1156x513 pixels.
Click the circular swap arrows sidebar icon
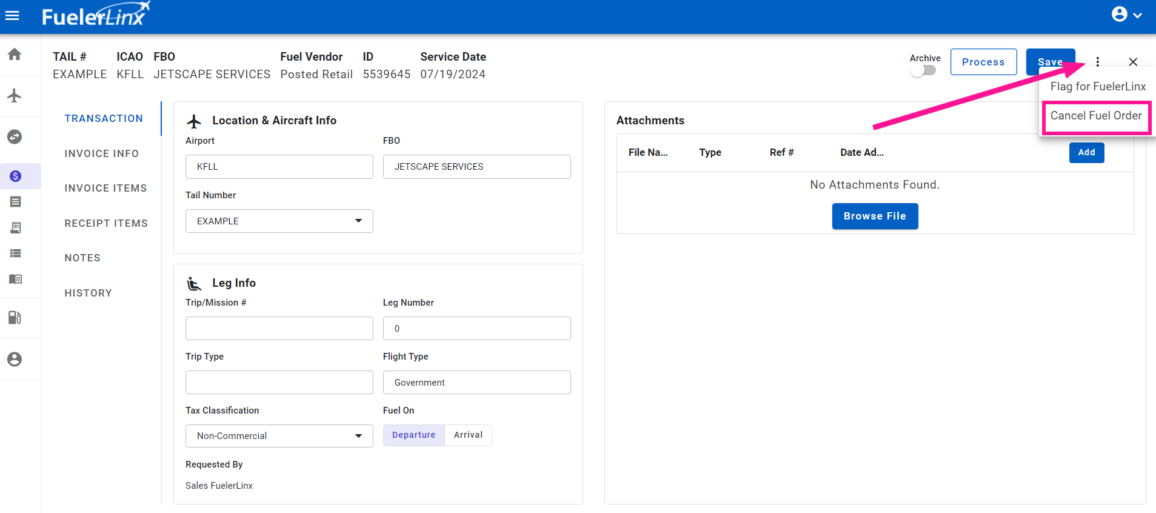click(x=15, y=137)
